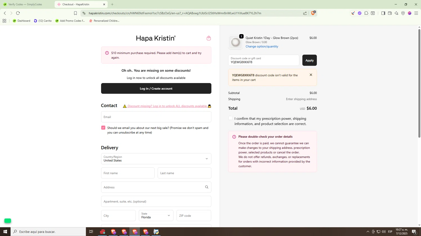Click the ZIP code field
Image resolution: width=421 pixels, height=236 pixels.
[x=194, y=215]
